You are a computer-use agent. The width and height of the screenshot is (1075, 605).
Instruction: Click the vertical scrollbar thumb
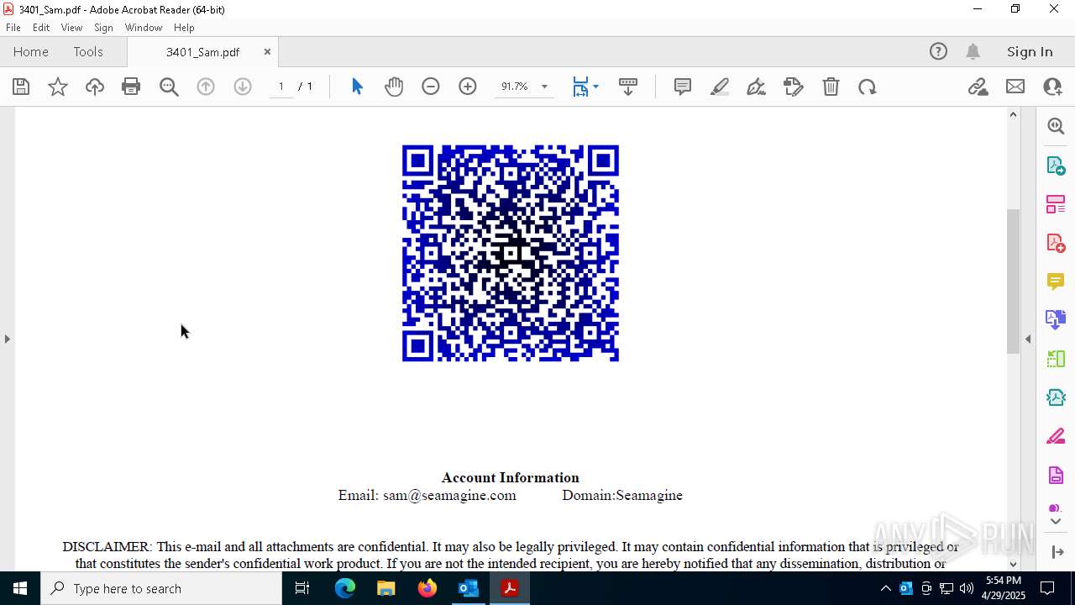tap(1013, 281)
